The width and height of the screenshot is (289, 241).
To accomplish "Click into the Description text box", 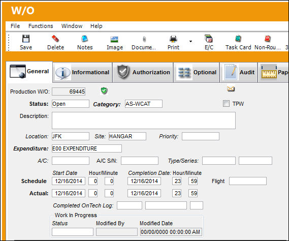I will pos(144,120).
